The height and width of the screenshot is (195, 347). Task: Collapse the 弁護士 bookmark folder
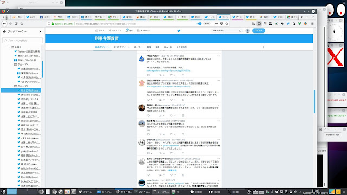pos(9,47)
